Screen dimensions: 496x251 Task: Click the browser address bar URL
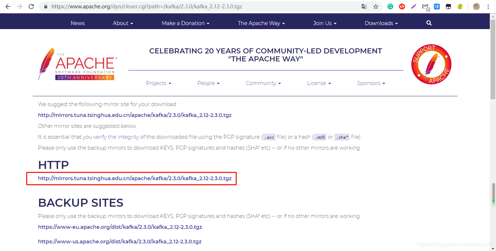147,7
